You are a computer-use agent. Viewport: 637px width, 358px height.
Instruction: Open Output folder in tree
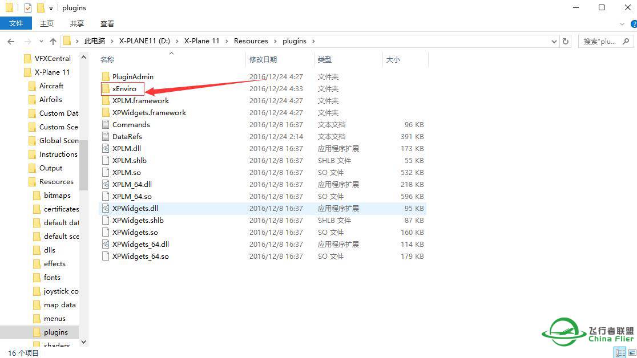(51, 168)
